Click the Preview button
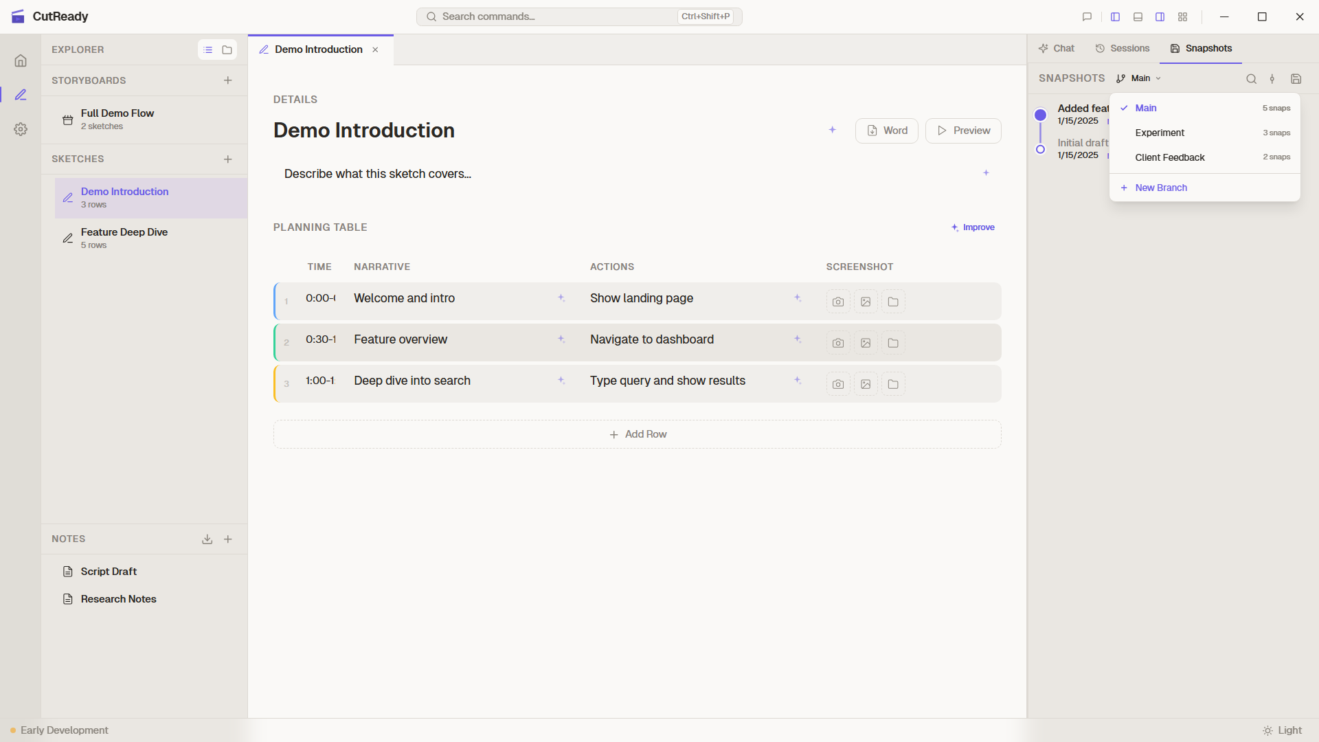 pos(962,131)
